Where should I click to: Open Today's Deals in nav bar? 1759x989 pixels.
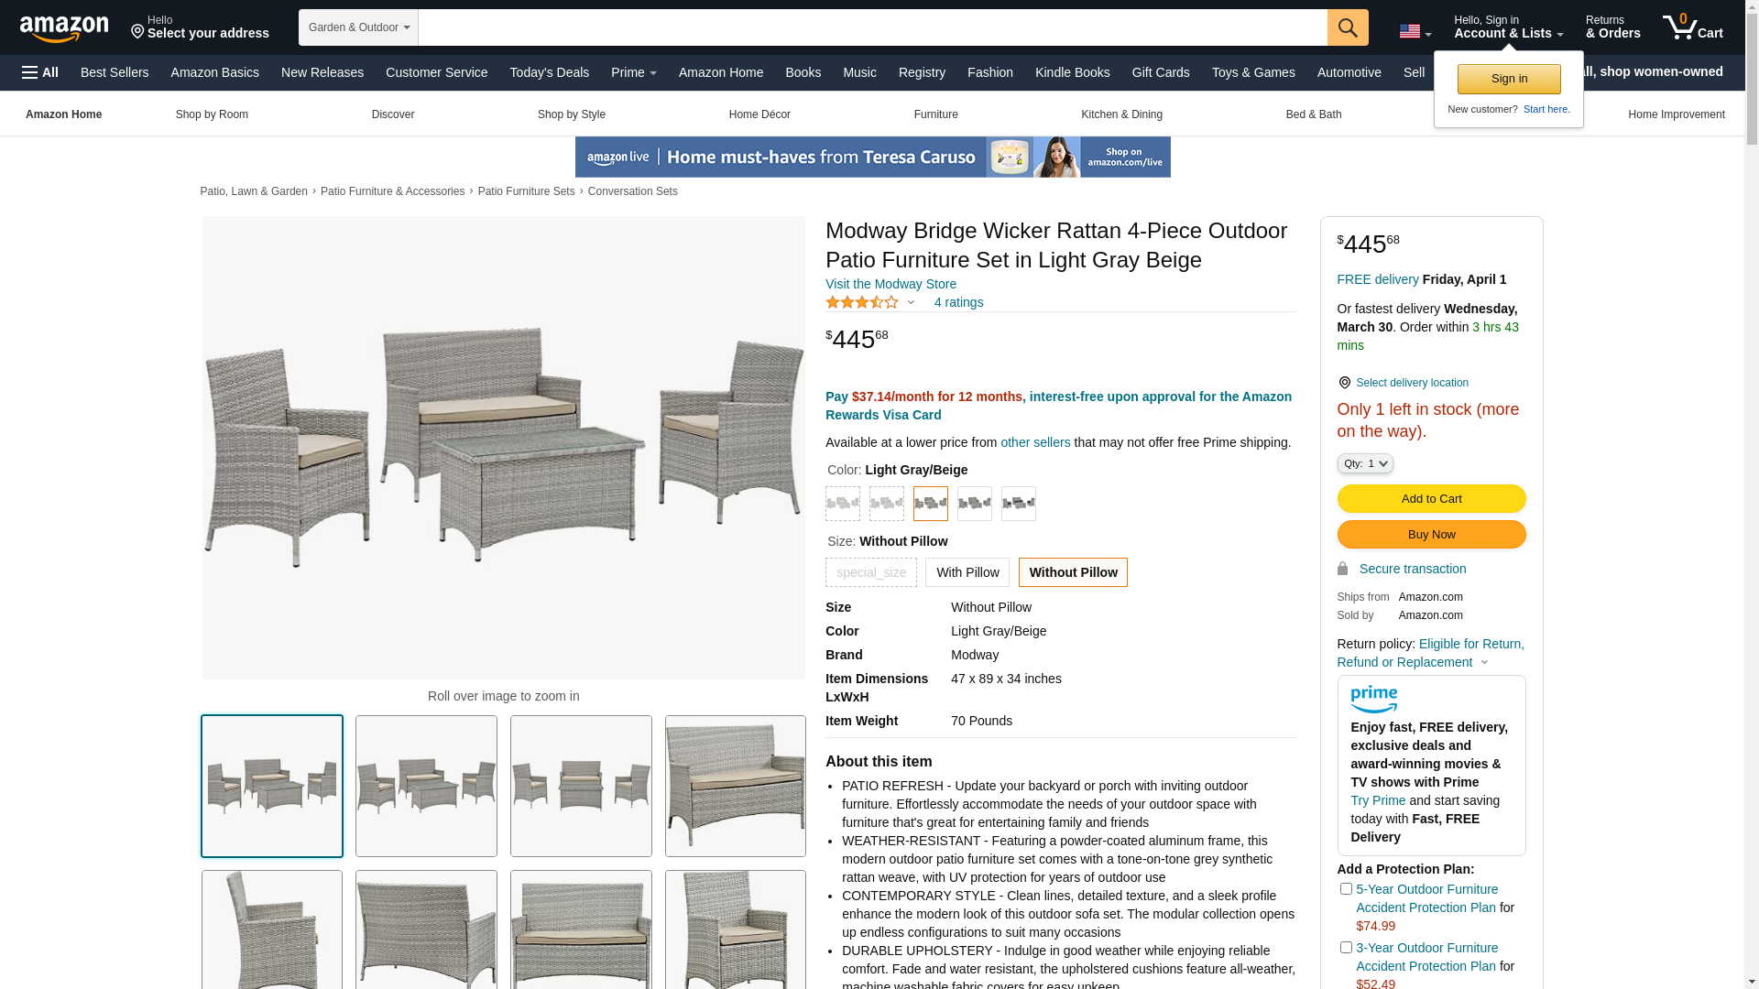click(549, 72)
